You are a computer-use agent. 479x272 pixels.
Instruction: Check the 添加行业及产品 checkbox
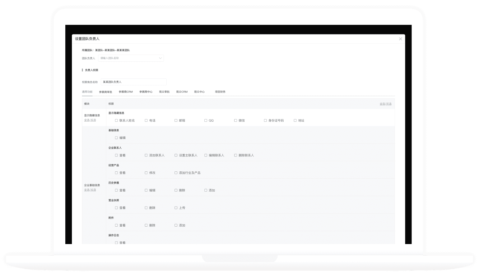(x=176, y=173)
